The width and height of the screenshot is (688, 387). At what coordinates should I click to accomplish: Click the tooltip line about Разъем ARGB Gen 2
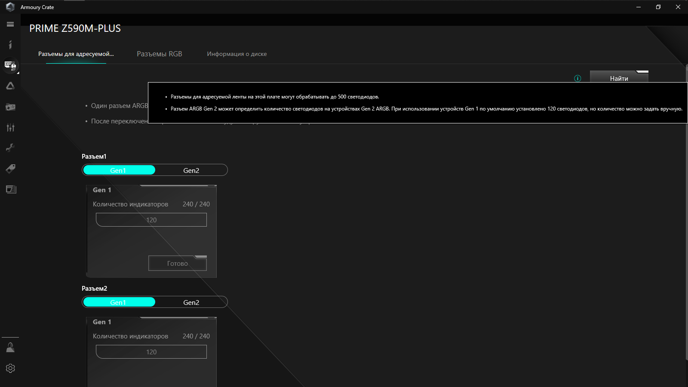[427, 109]
